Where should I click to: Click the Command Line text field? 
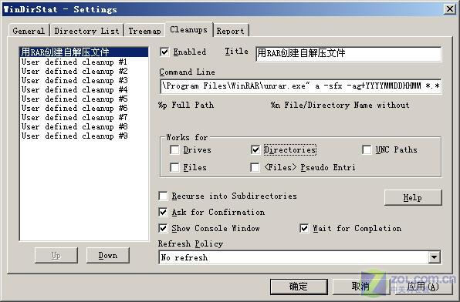[300, 86]
